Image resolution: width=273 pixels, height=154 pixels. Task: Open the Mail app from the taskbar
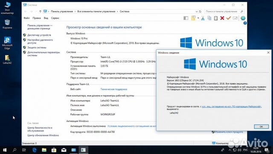click(x=64, y=150)
